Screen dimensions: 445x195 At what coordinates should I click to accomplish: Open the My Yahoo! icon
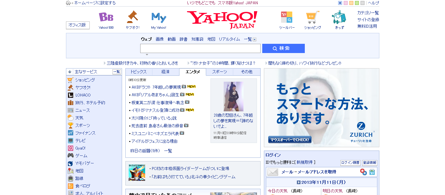click(x=159, y=17)
